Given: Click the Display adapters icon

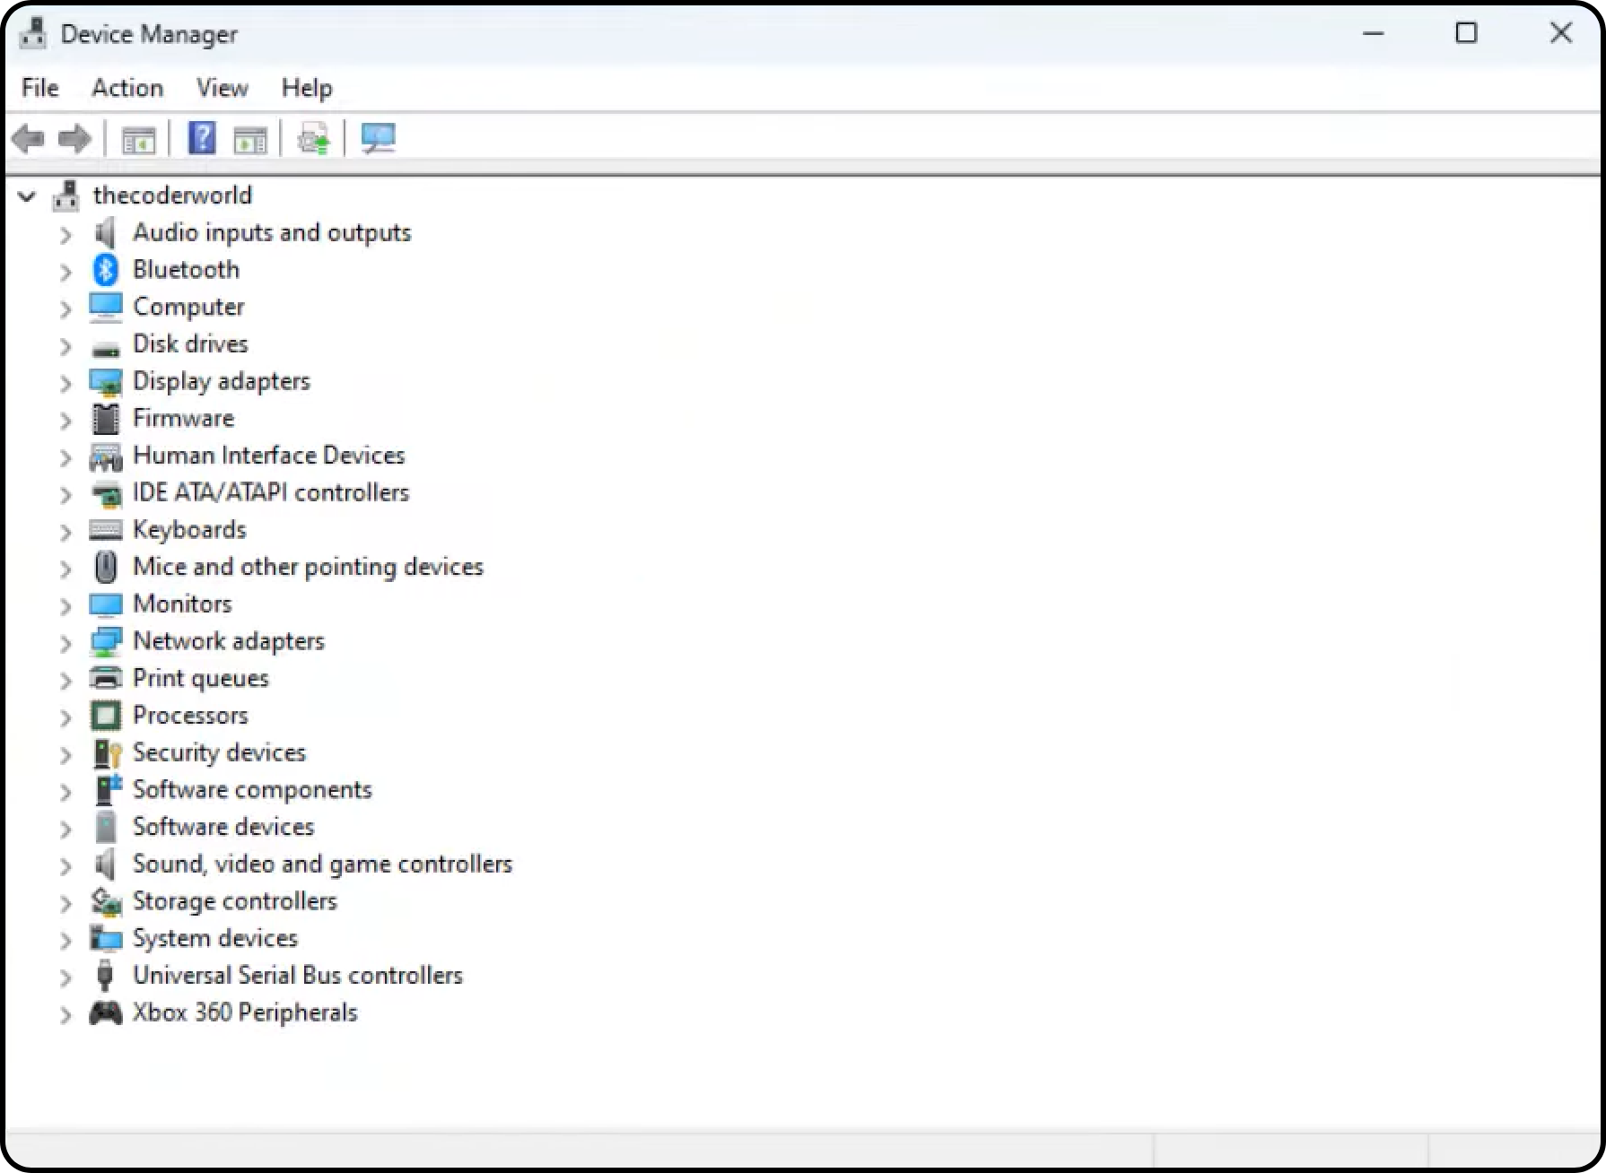Looking at the screenshot, I should [106, 382].
